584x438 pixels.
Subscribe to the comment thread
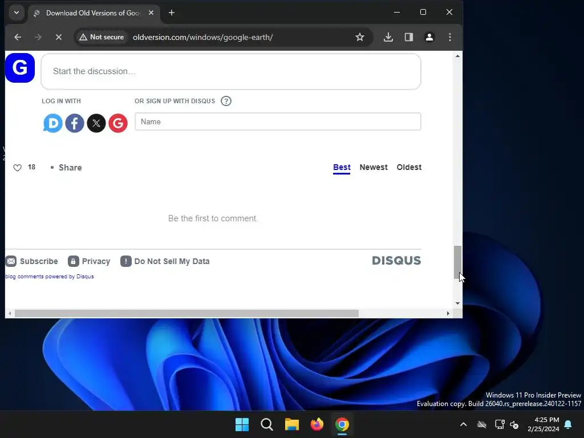32,261
